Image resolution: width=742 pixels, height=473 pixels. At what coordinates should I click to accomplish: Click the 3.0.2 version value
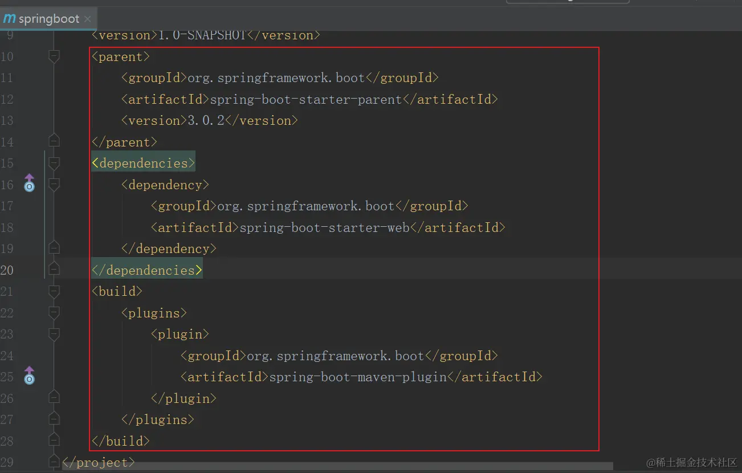click(x=206, y=120)
